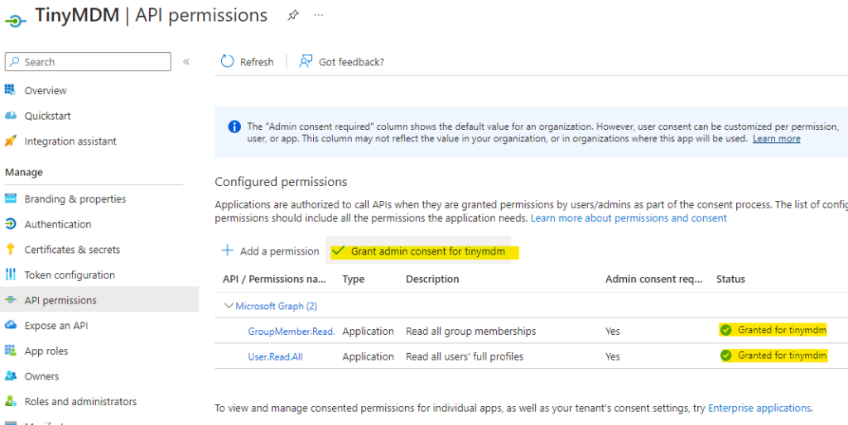848x425 pixels.
Task: Click the green checkmark beside Grant admin consent
Action: pyautogui.click(x=338, y=251)
